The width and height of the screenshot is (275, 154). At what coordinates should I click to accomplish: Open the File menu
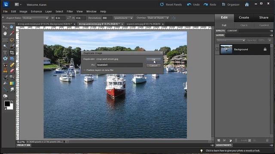point(5,12)
